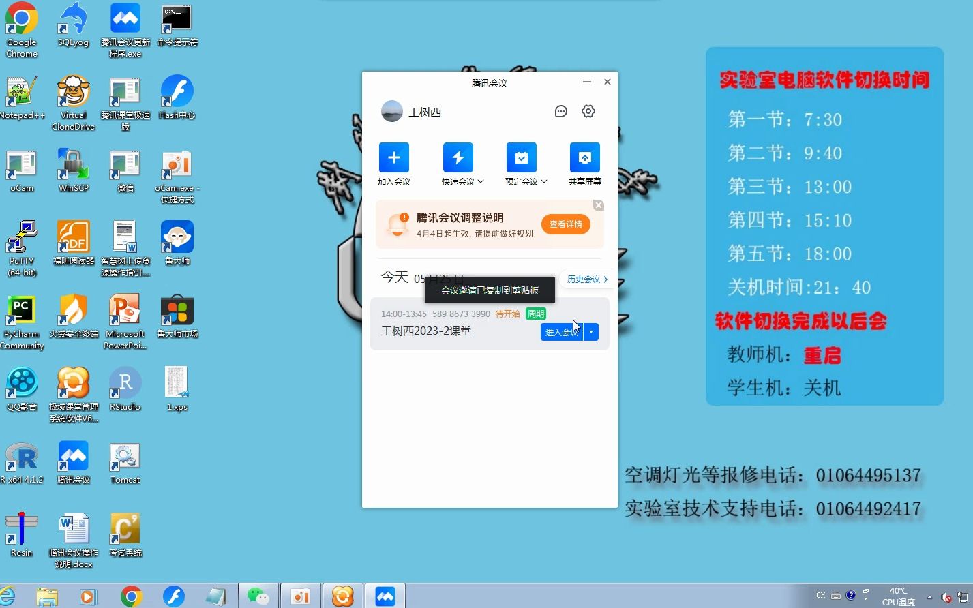Image resolution: width=973 pixels, height=608 pixels.
Task: Open the chat messages bubble icon
Action: (x=561, y=111)
